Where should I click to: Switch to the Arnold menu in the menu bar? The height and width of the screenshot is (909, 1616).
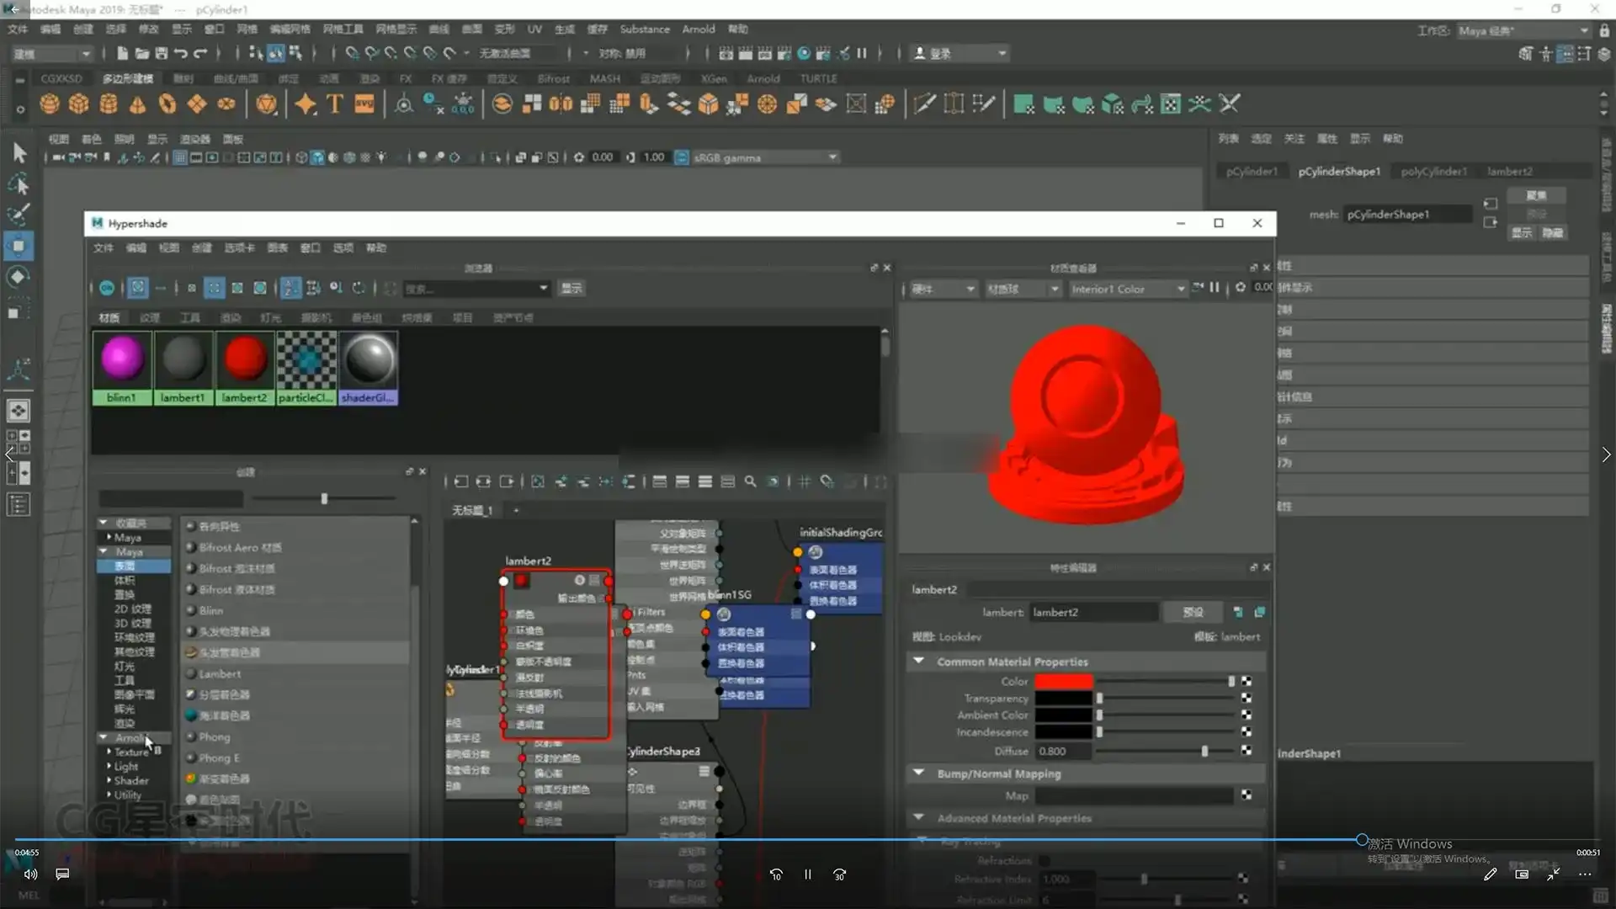[x=699, y=28]
